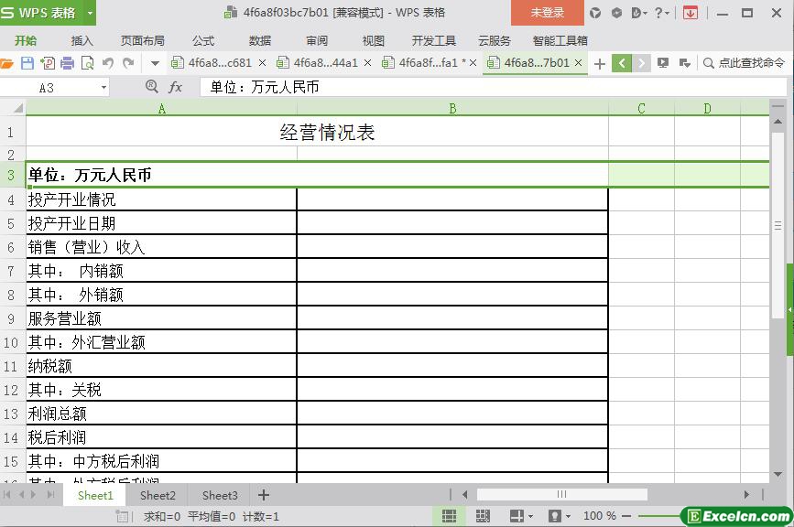Click the 100 % zoom level
The height and width of the screenshot is (527, 794).
point(600,516)
